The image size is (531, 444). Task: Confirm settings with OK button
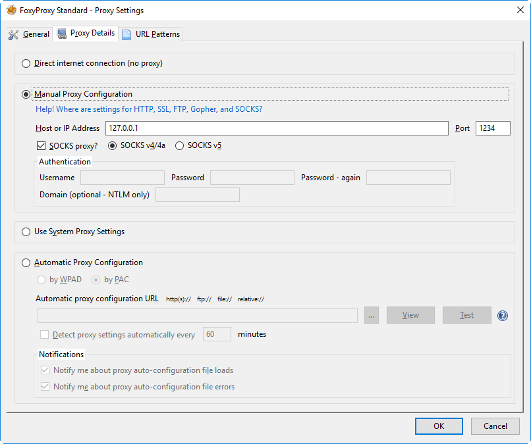[x=439, y=426]
